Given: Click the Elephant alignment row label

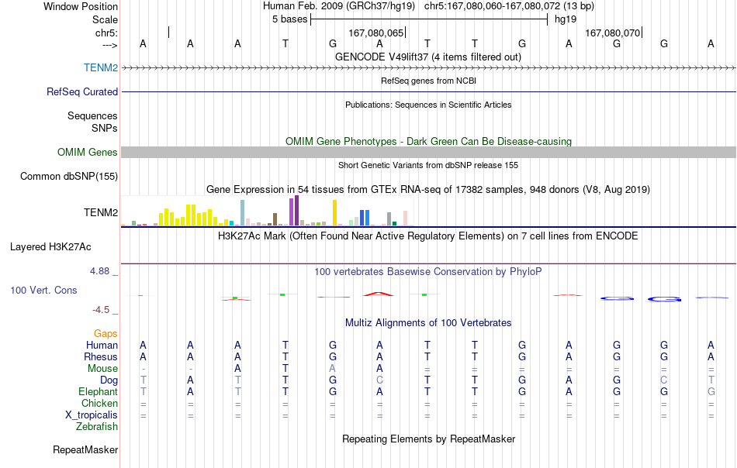Looking at the screenshot, I should (98, 391).
